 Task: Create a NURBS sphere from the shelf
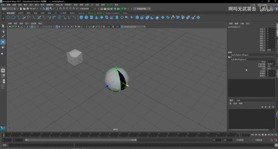click(81, 17)
